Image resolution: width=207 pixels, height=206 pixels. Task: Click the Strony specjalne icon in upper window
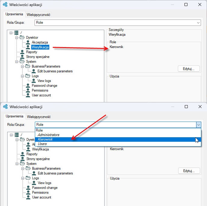[22, 57]
